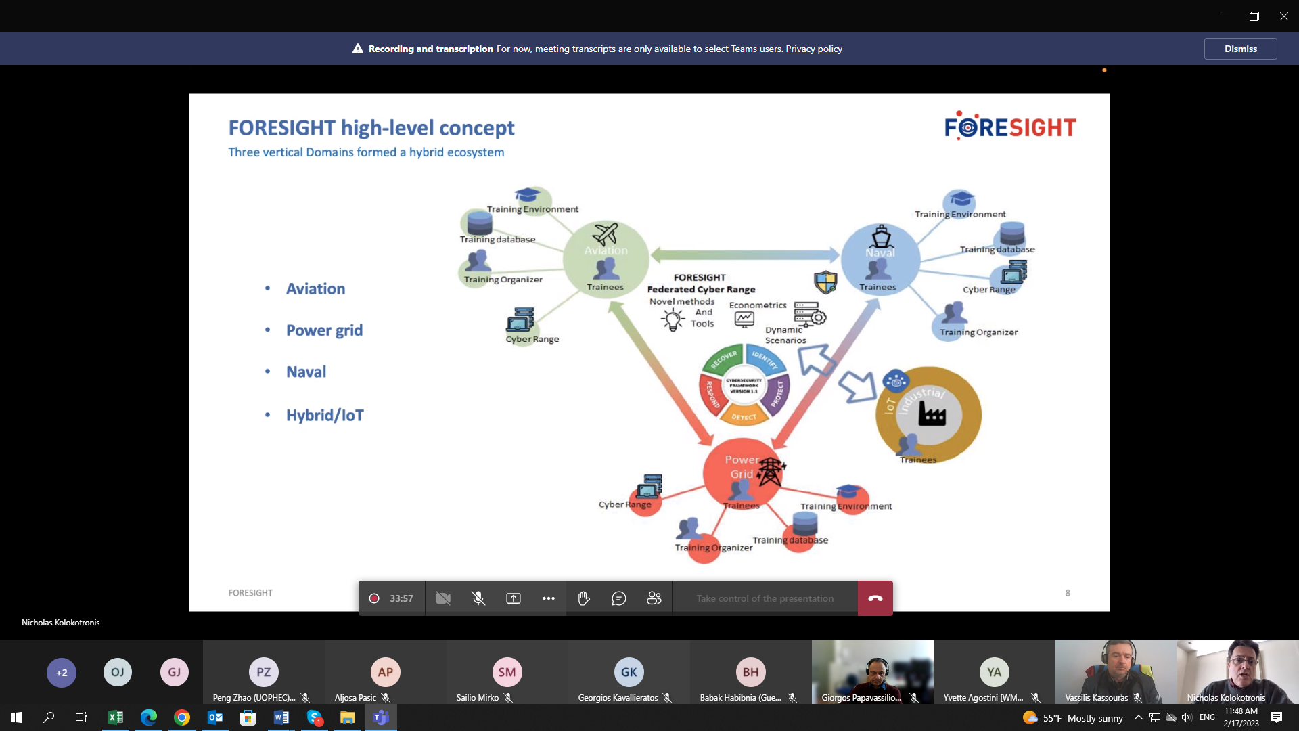The width and height of the screenshot is (1299, 731).
Task: Show the participants list
Action: pos(654,598)
